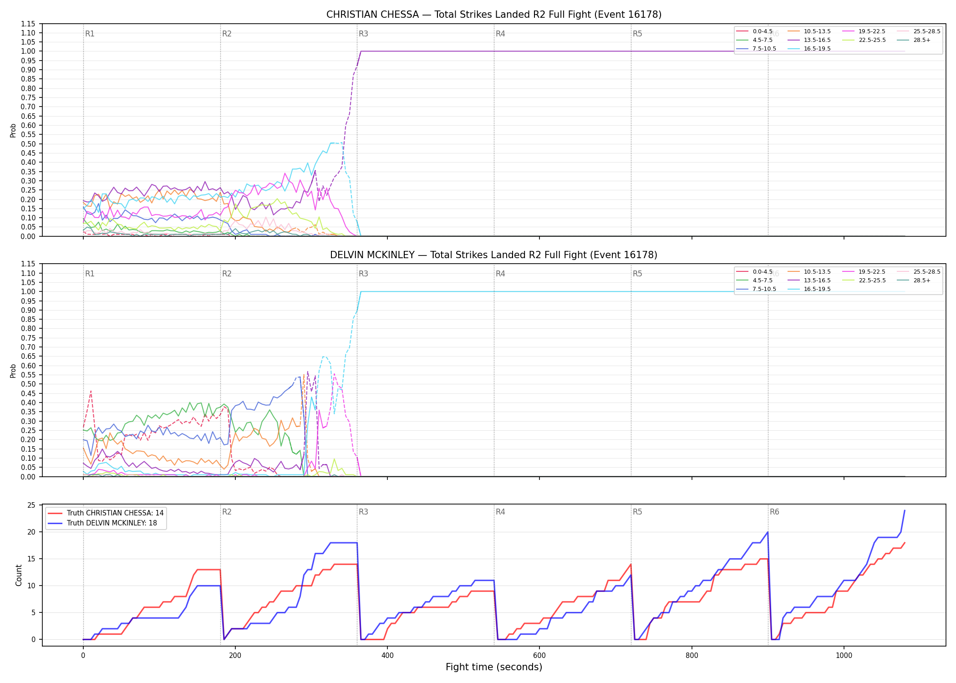This screenshot has width=956, height=683.
Task: Click x-axis tick label '400' under Count chart
Action: [x=387, y=656]
